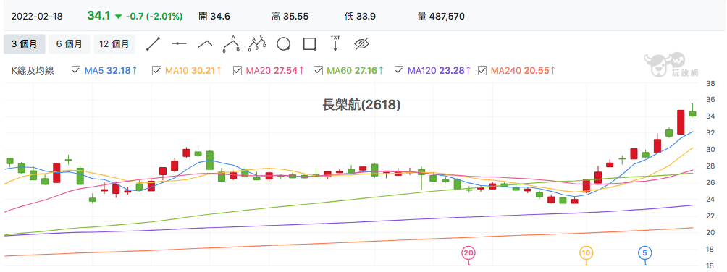Click the pink 20 marker on timeline

point(468,253)
